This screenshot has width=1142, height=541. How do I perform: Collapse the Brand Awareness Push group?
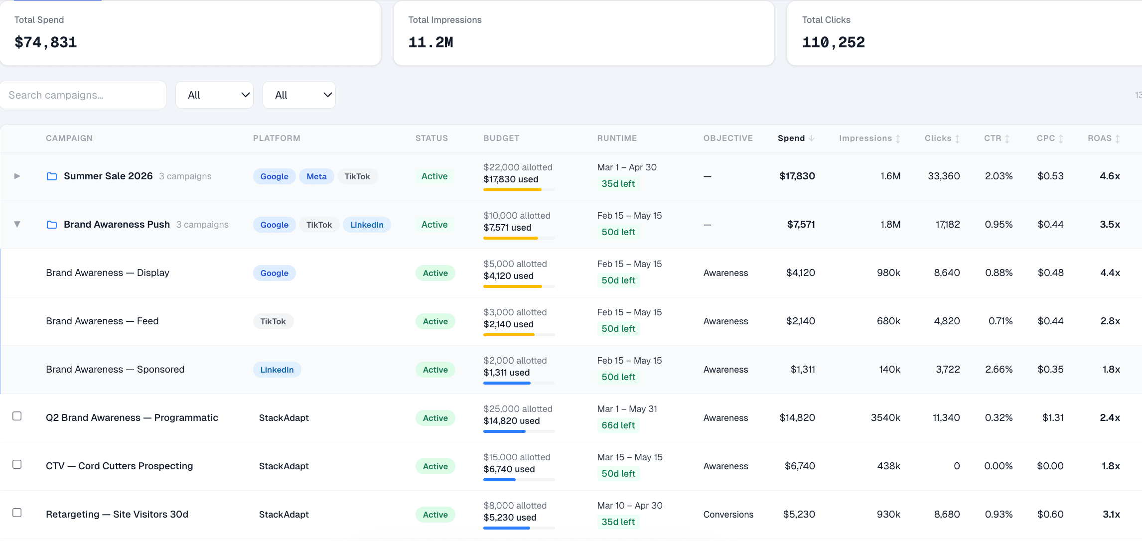click(x=17, y=224)
